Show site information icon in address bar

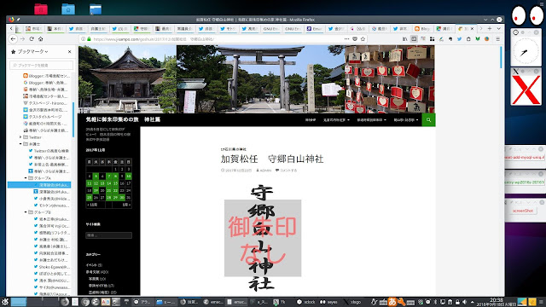coord(83,39)
